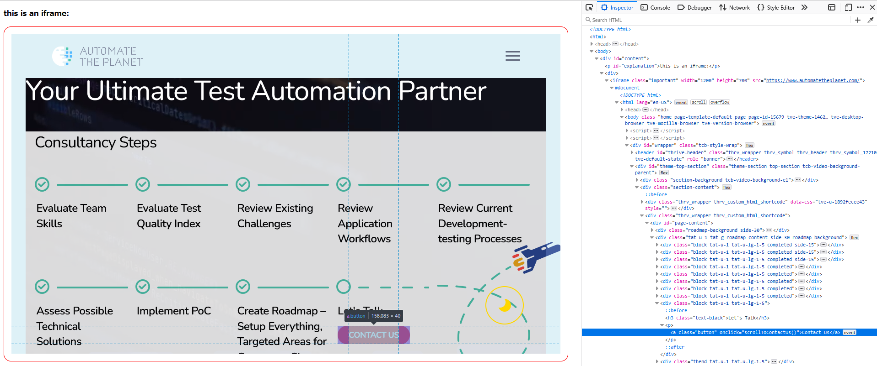Select the a class="button" Contact Us node
The width and height of the screenshot is (877, 366).
(x=755, y=332)
